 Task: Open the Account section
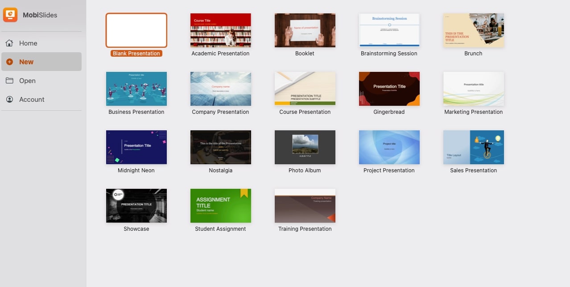coord(31,99)
